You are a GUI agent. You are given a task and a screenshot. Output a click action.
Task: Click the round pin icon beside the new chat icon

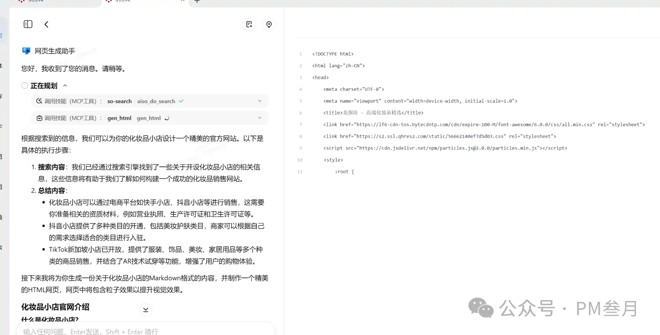[x=269, y=24]
